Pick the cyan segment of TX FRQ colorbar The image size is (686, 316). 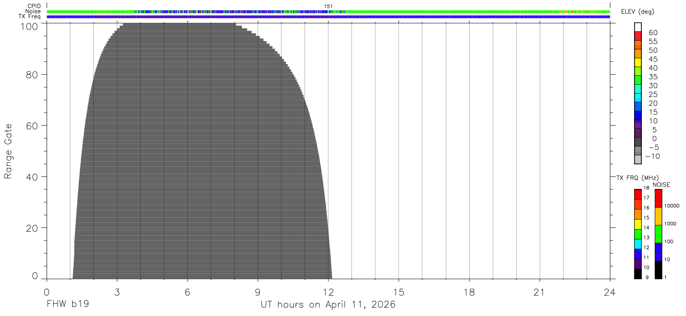[x=638, y=244]
